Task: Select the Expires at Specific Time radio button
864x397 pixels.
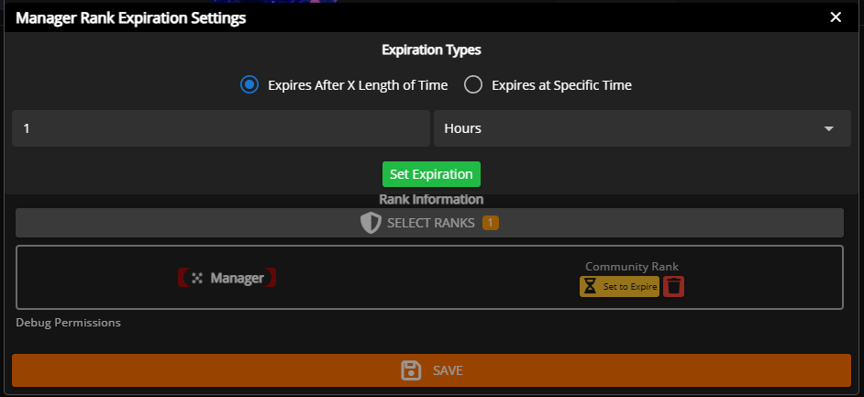Action: tap(473, 85)
